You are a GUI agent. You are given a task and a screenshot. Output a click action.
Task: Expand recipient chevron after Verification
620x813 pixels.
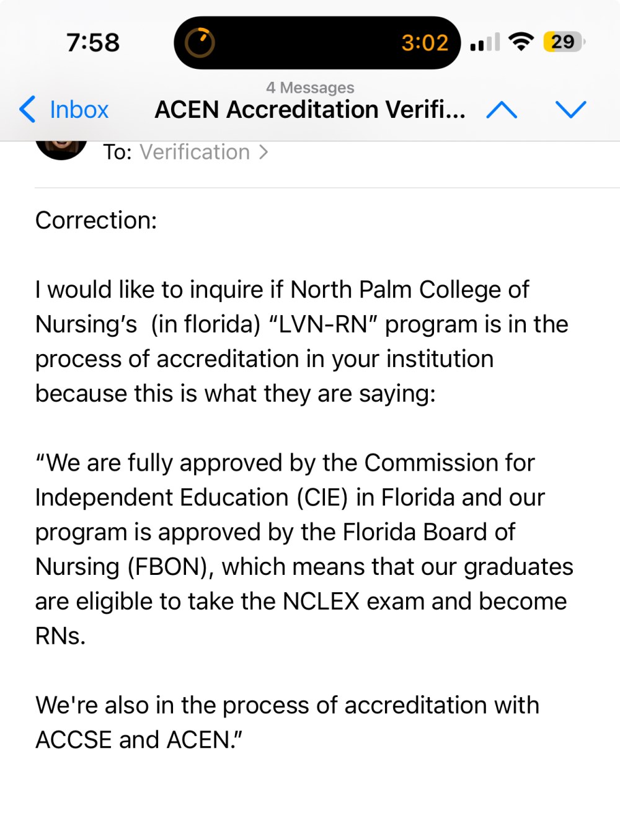[263, 152]
